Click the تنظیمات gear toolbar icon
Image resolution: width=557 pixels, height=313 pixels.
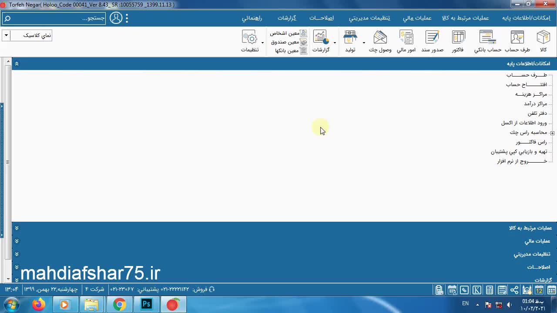[250, 41]
